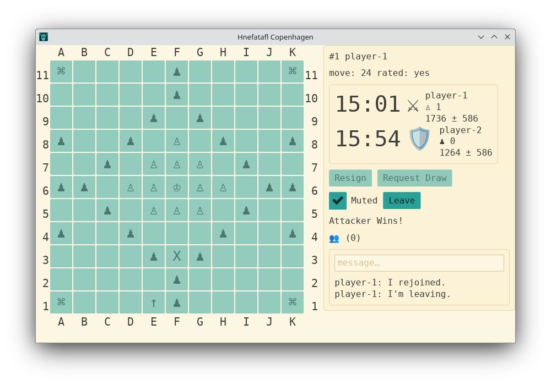Image resolution: width=551 pixels, height=385 pixels.
Task: Click the defender on F5
Action: [177, 211]
